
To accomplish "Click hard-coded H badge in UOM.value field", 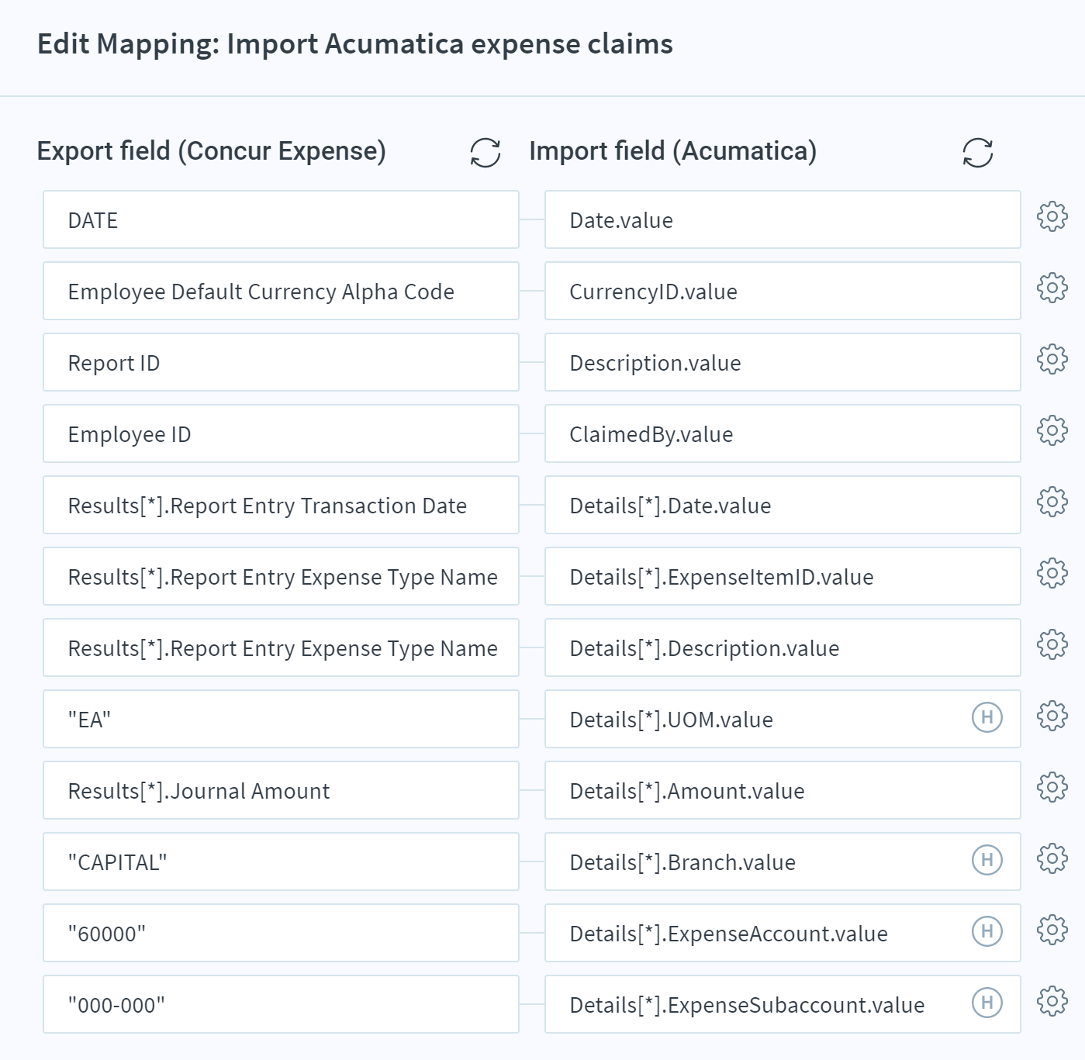I will pyautogui.click(x=987, y=717).
